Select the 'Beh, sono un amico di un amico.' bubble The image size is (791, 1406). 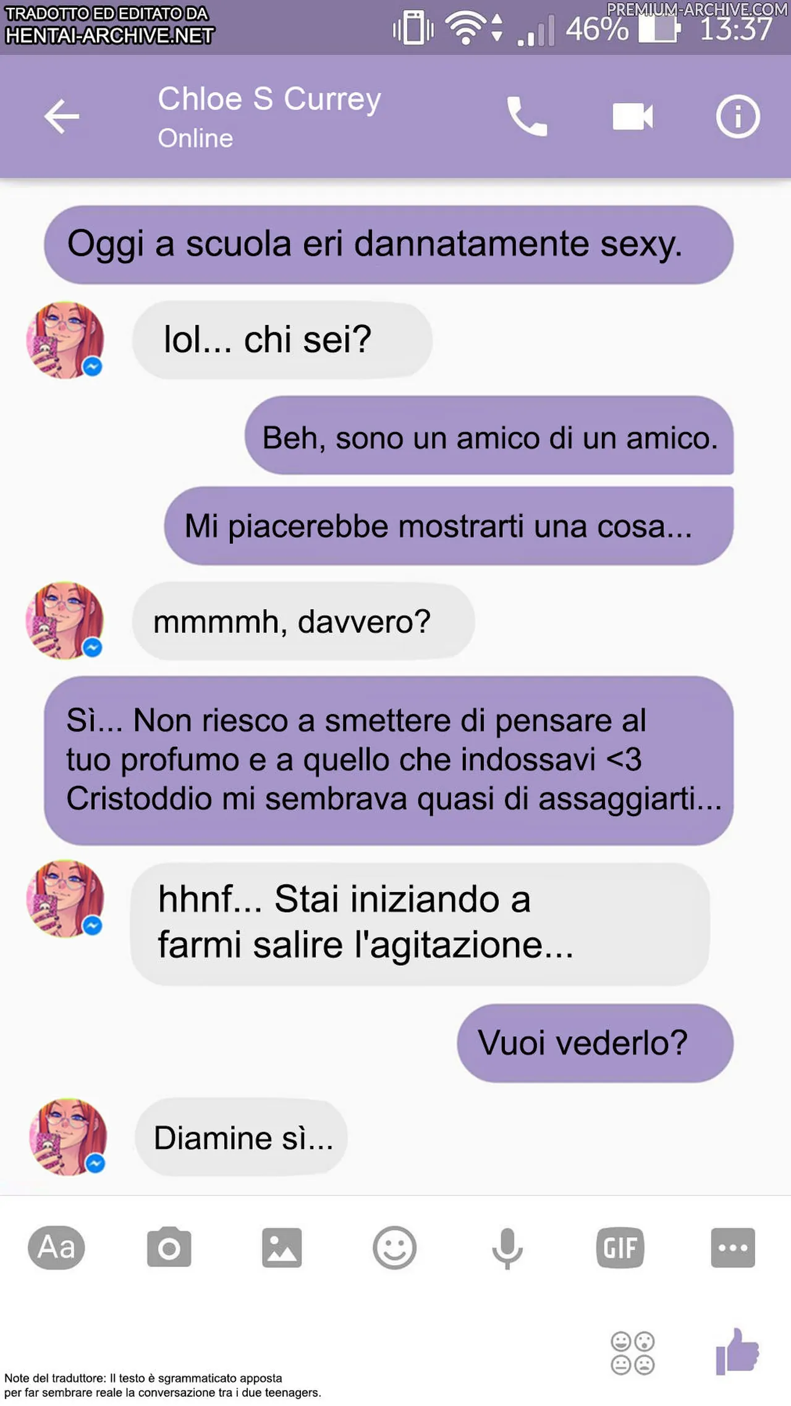click(489, 436)
